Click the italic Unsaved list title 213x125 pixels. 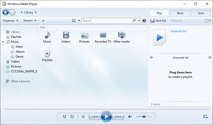coord(180,58)
